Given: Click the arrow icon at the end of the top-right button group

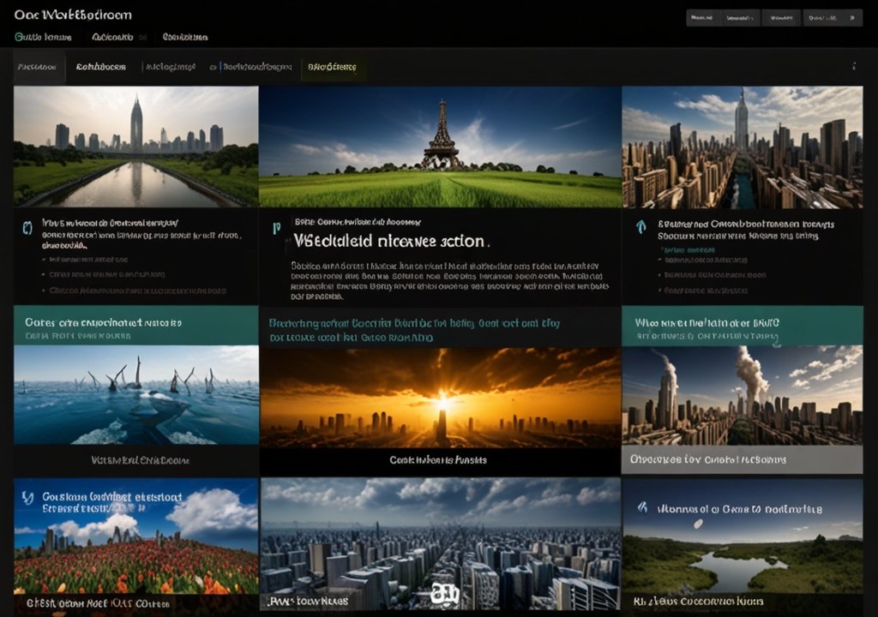Looking at the screenshot, I should pyautogui.click(x=853, y=18).
